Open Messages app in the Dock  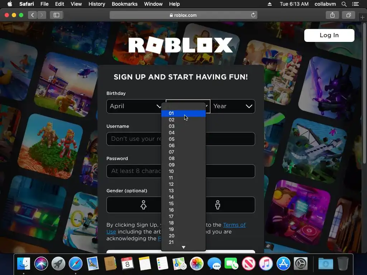214,264
